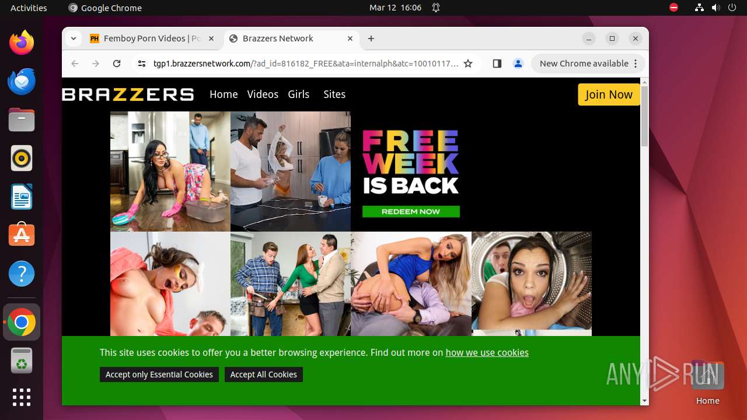This screenshot has width=747, height=420.
Task: Open the Trash from the dock
Action: click(x=22, y=360)
